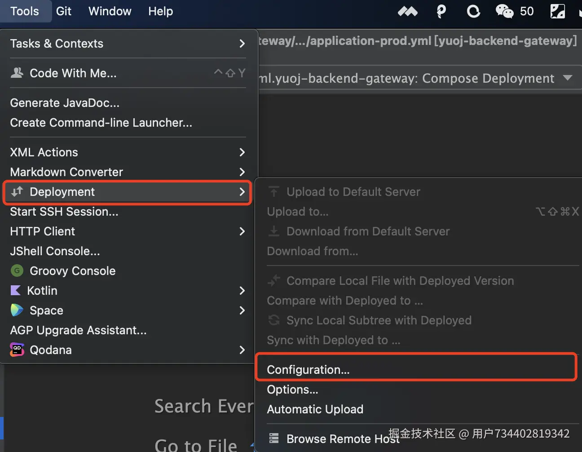Click the Upload to Default Server icon

274,192
